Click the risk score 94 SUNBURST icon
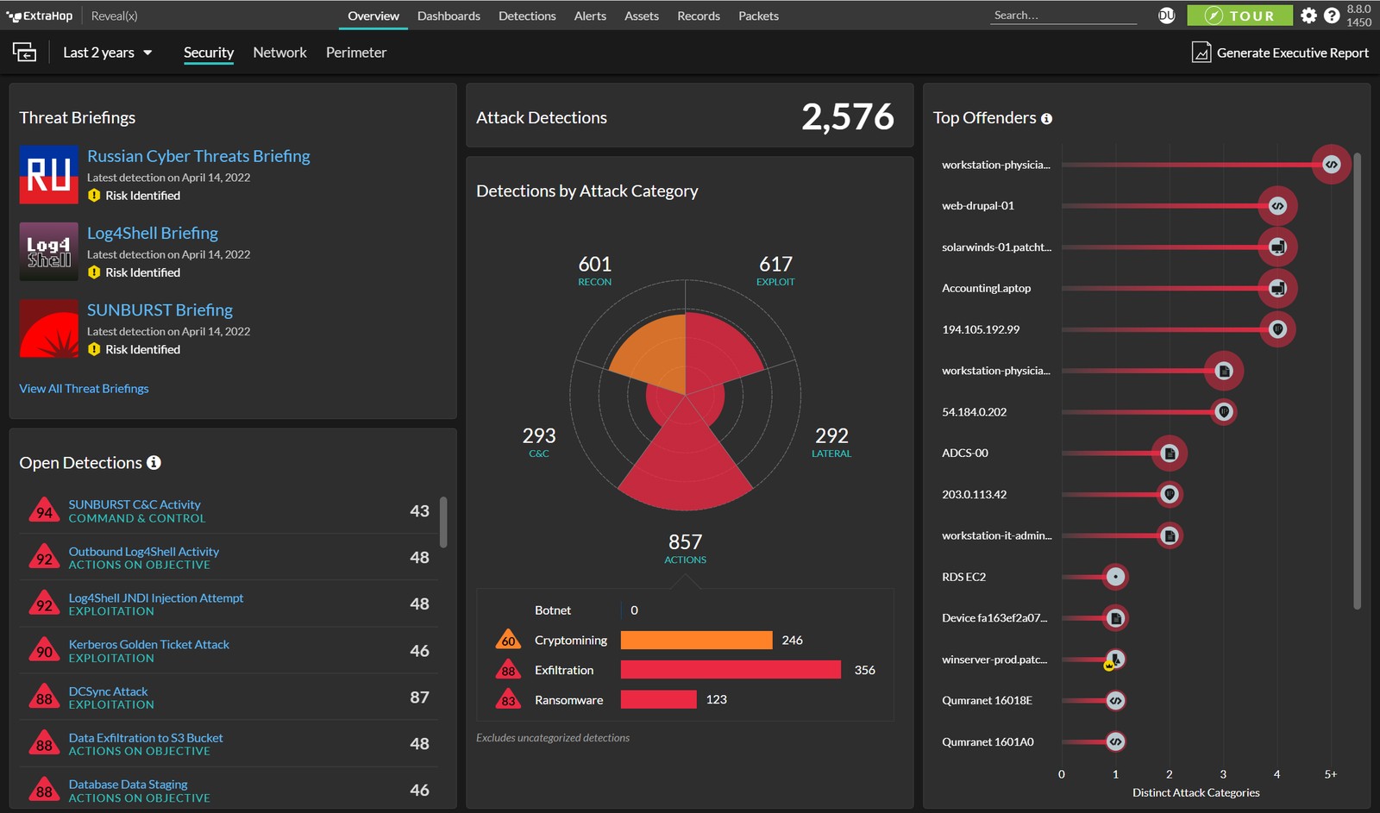Viewport: 1380px width, 813px height. click(x=44, y=511)
